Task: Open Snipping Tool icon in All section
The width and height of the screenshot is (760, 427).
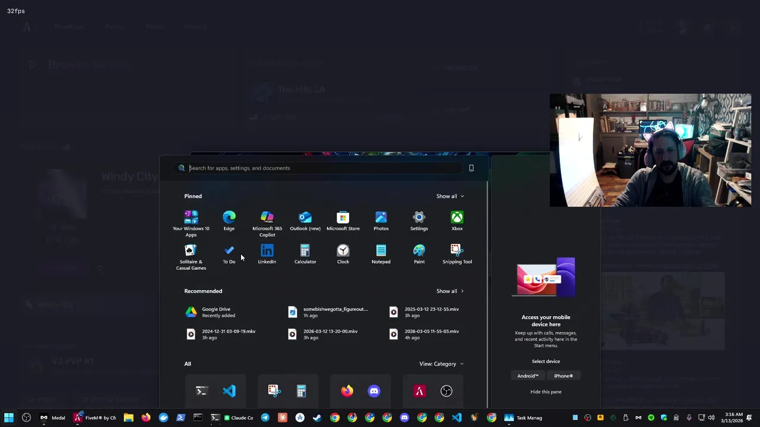Action: (x=273, y=391)
